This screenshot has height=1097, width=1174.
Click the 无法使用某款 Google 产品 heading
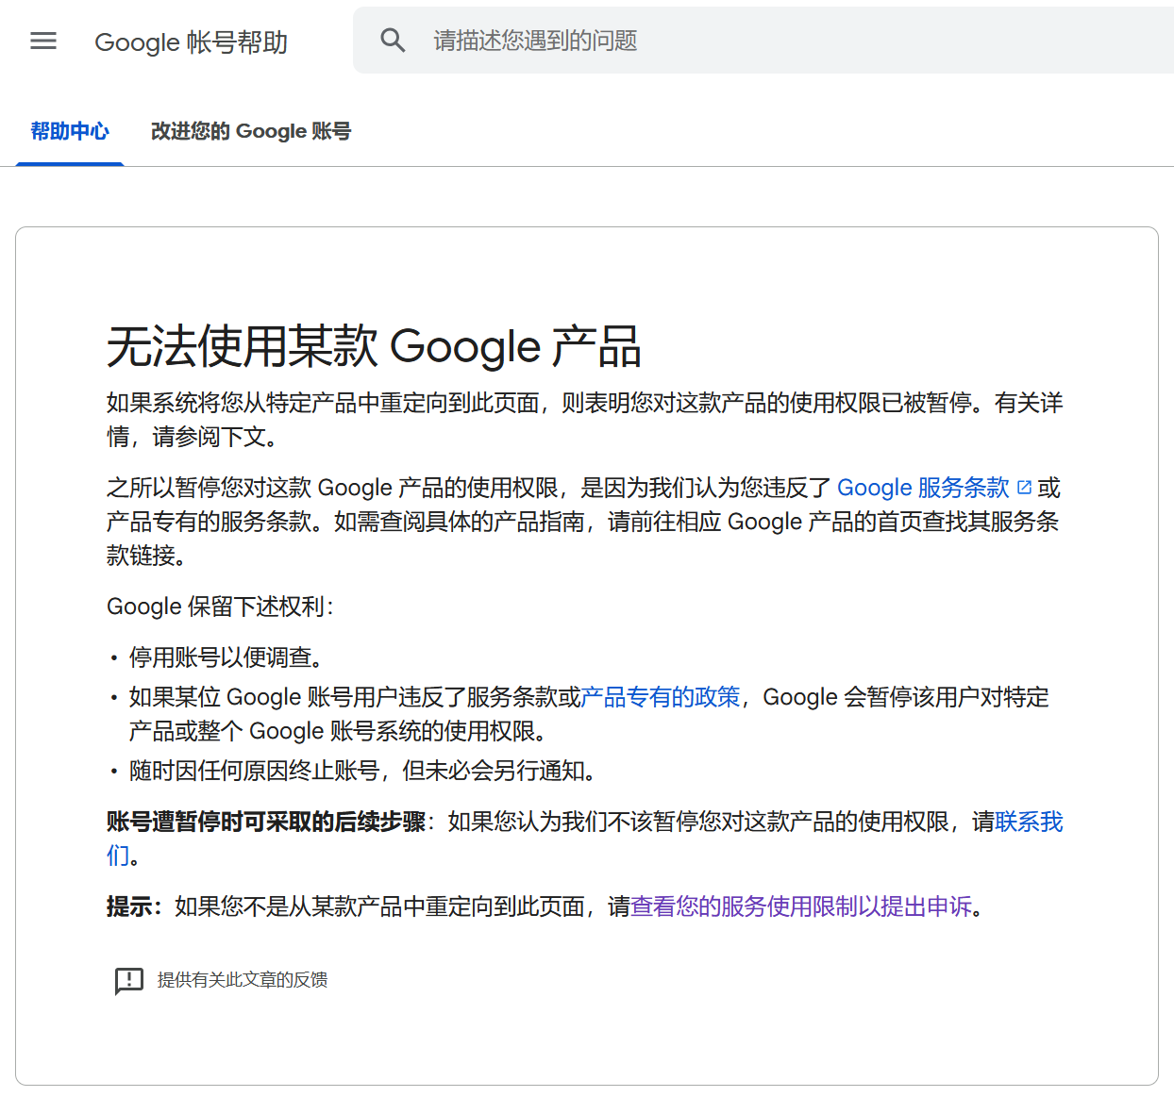click(x=374, y=346)
